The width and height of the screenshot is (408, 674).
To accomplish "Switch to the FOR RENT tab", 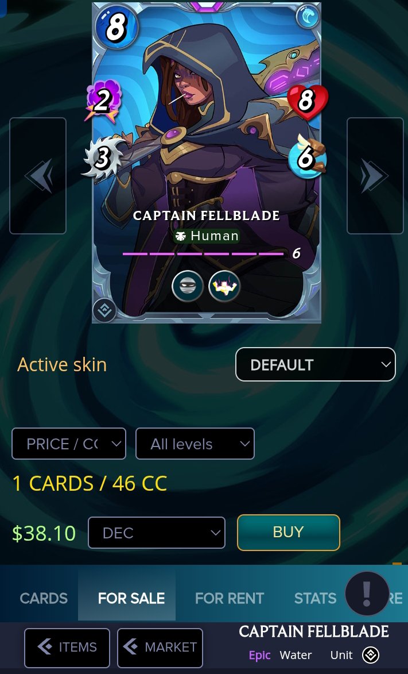I will click(230, 598).
